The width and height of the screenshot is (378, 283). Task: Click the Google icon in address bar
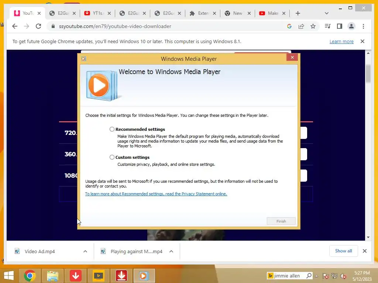[x=289, y=26]
